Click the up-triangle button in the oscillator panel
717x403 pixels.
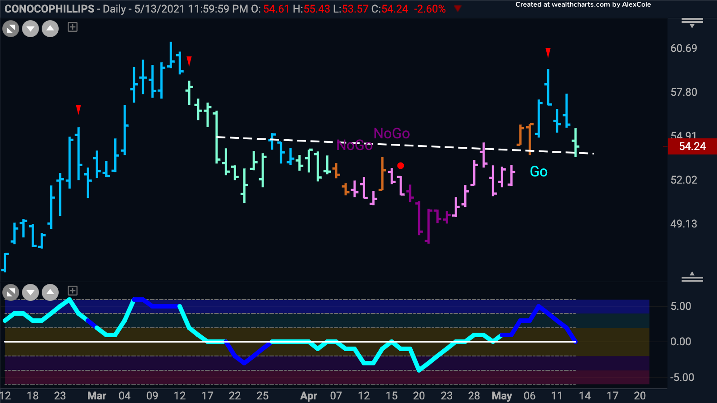point(50,293)
